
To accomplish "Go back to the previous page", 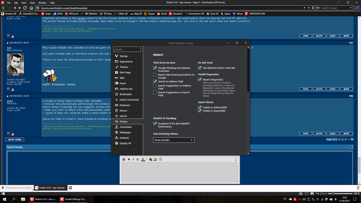I will pyautogui.click(x=3, y=8).
